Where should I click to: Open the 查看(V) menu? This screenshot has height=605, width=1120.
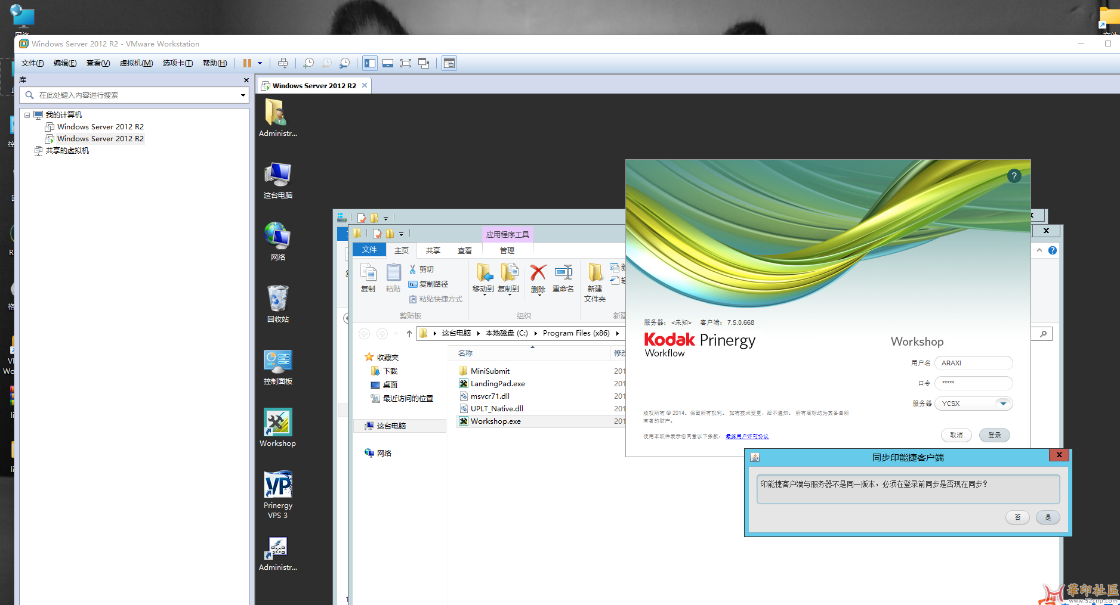click(x=98, y=63)
